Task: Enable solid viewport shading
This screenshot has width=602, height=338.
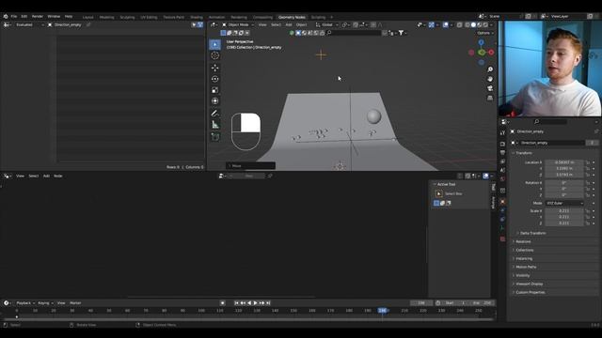Action: click(x=473, y=25)
